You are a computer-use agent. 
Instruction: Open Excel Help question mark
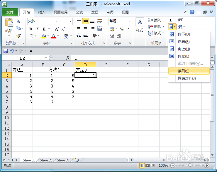point(192,12)
